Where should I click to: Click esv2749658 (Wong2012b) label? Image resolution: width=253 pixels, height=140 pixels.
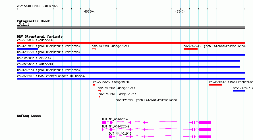[110, 46]
